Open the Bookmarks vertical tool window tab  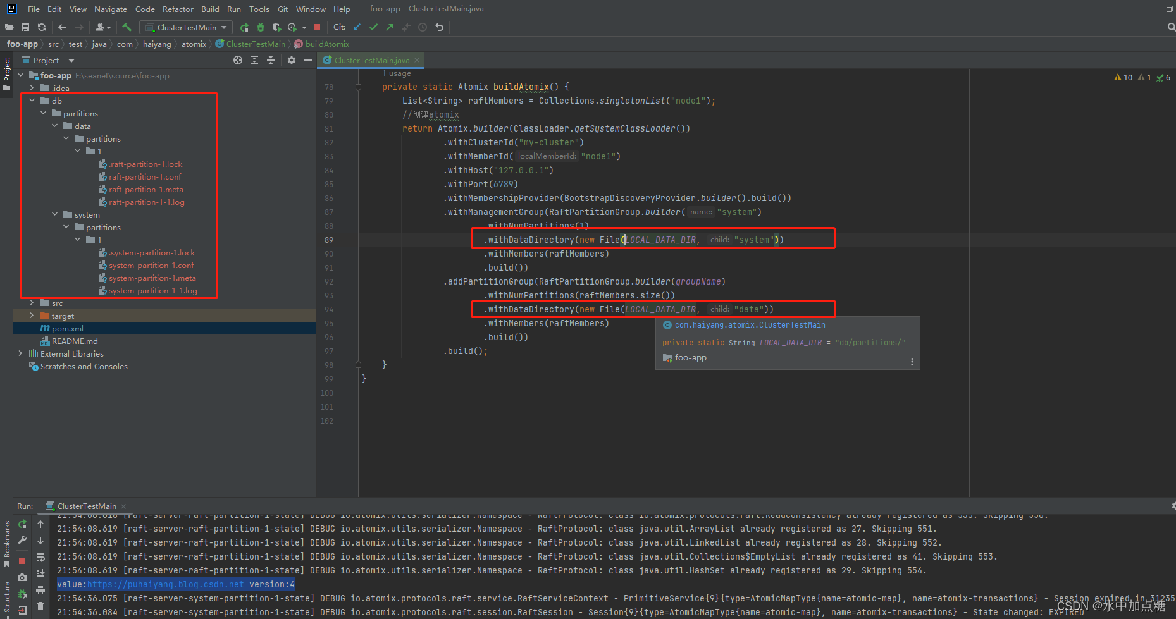pyautogui.click(x=6, y=543)
